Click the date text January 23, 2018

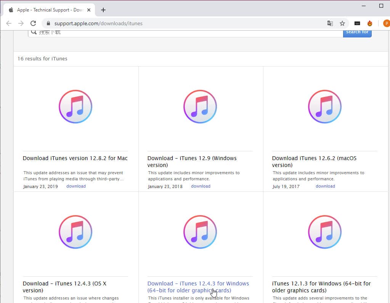coord(165,186)
